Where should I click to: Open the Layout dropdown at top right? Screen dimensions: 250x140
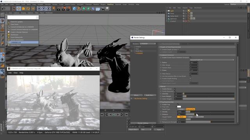(x=238, y=4)
